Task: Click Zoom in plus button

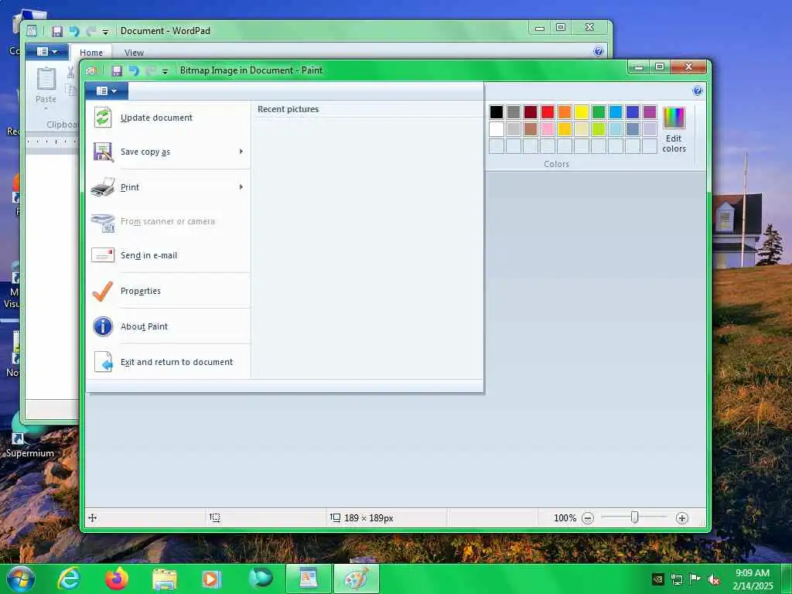Action: 682,518
